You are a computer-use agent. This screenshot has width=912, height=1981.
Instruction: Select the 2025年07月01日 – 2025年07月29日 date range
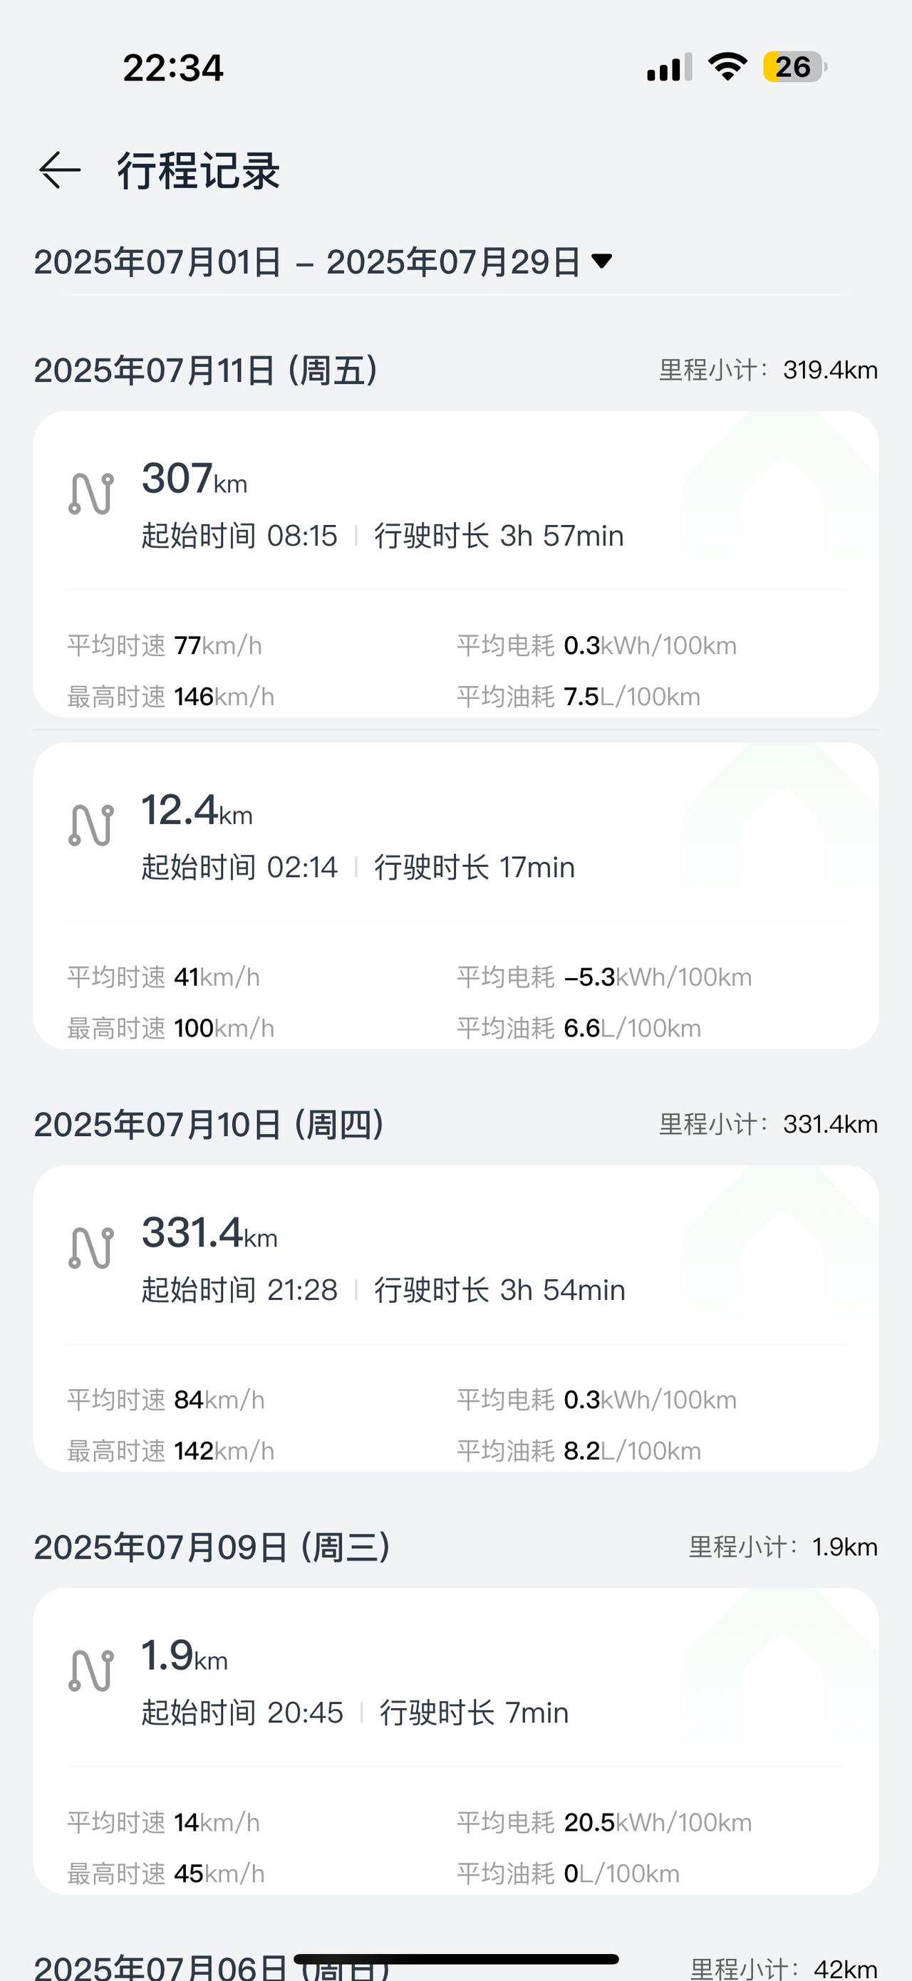click(x=306, y=262)
